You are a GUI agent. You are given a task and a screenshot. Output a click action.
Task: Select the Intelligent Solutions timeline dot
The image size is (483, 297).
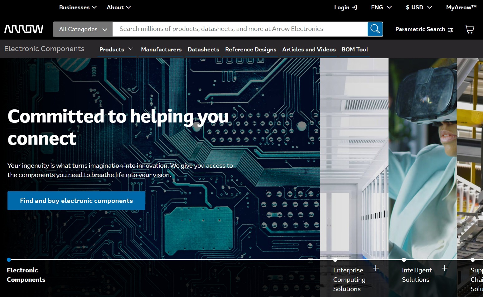(404, 260)
